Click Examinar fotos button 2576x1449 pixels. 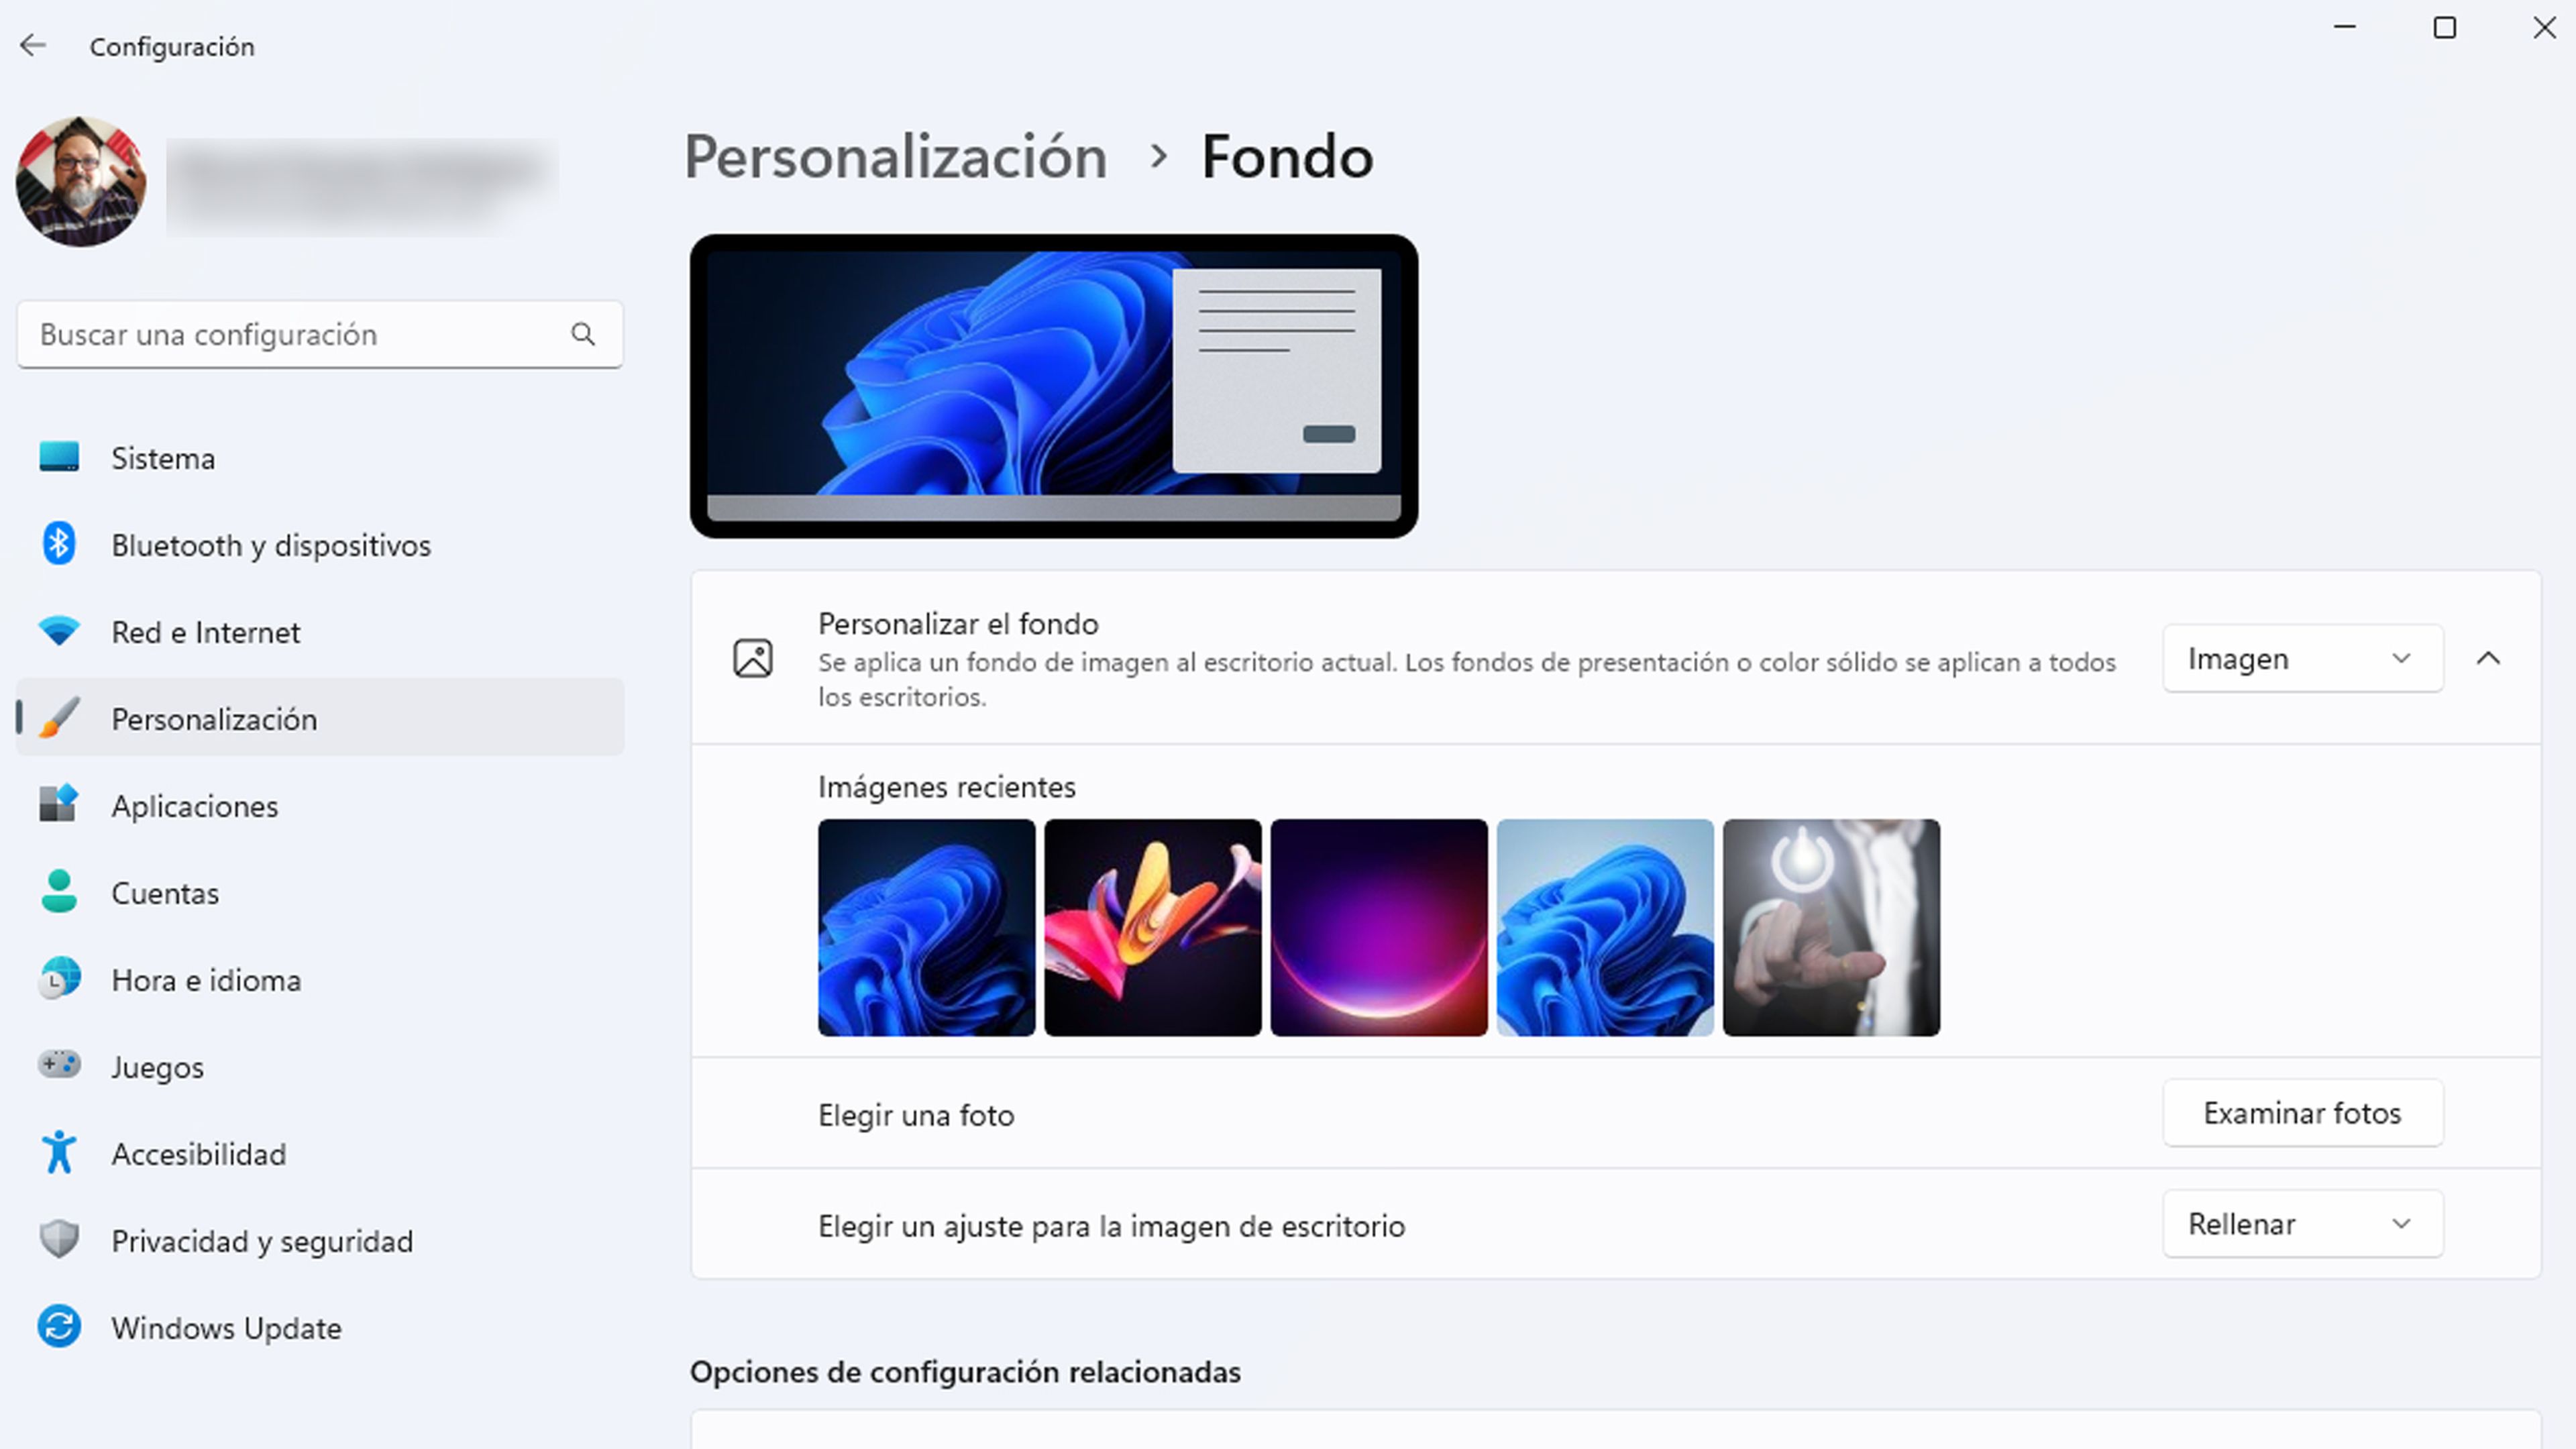[x=2302, y=1113]
